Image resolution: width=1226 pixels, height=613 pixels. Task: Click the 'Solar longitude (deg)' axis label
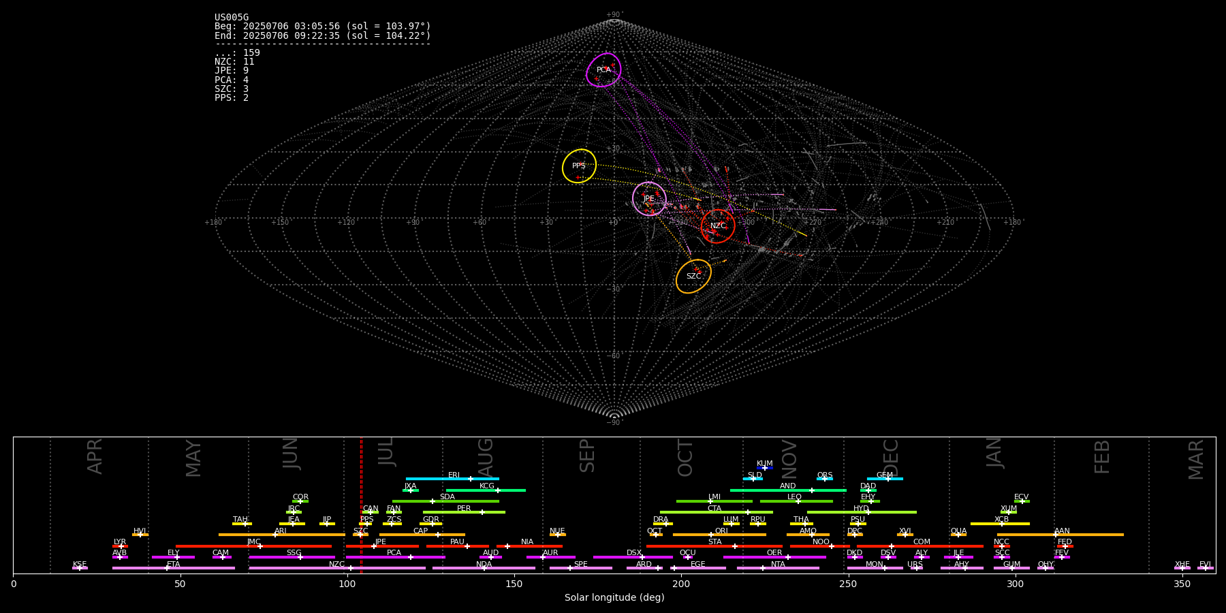614,598
